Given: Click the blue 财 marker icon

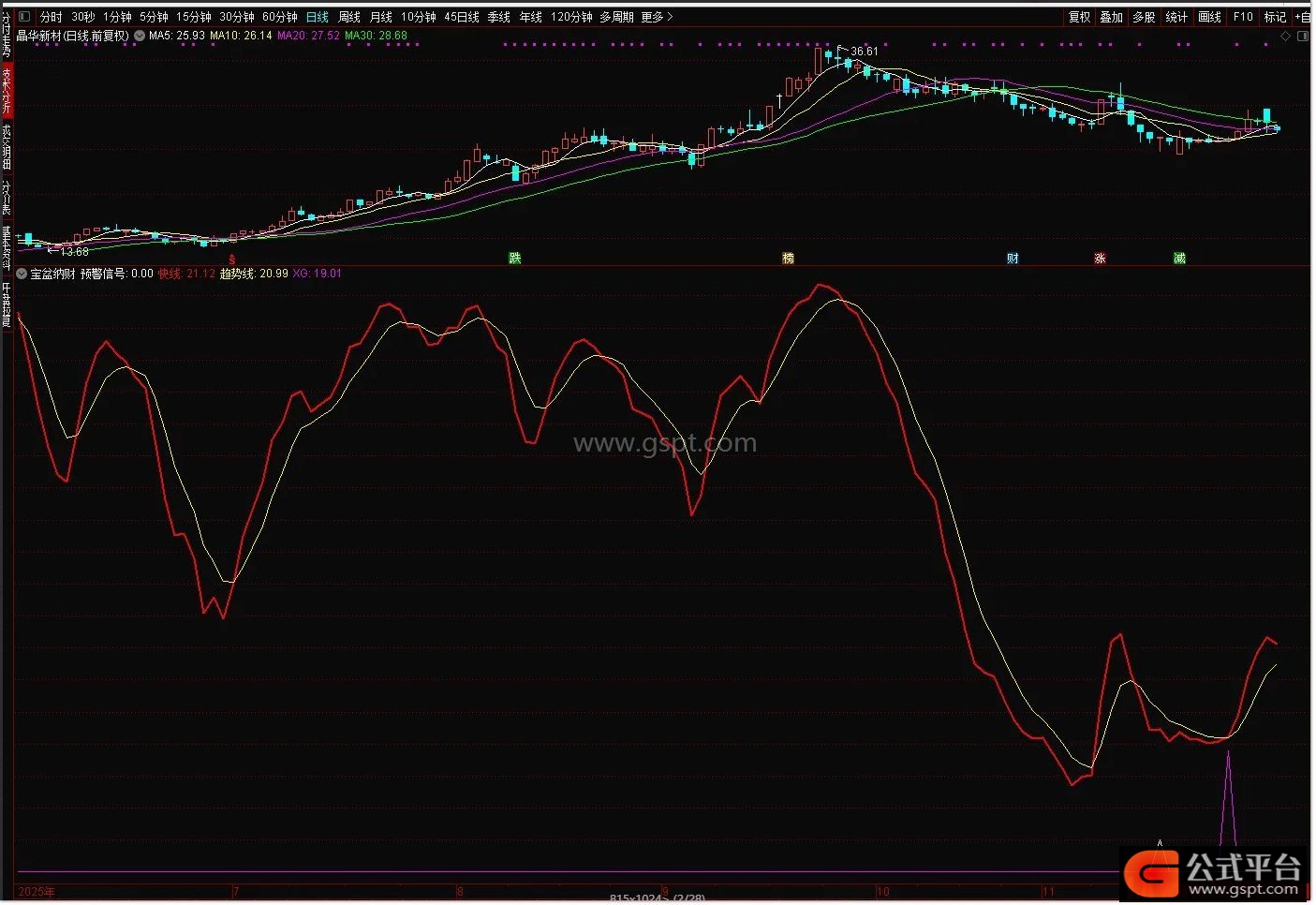Looking at the screenshot, I should coord(1013,259).
